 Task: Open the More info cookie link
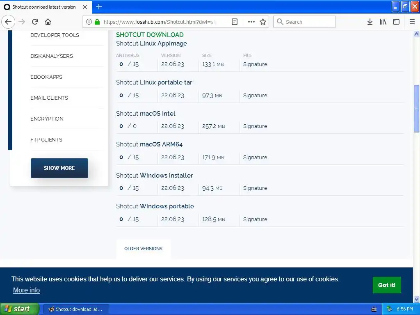coord(27,290)
